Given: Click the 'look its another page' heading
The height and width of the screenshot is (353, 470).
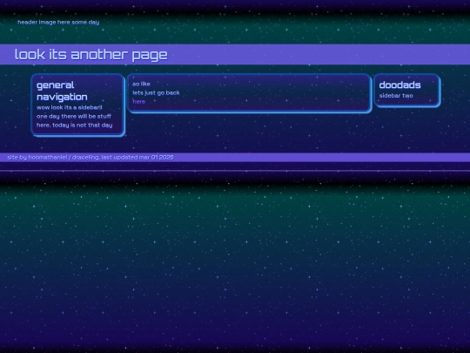Looking at the screenshot, I should click(91, 55).
